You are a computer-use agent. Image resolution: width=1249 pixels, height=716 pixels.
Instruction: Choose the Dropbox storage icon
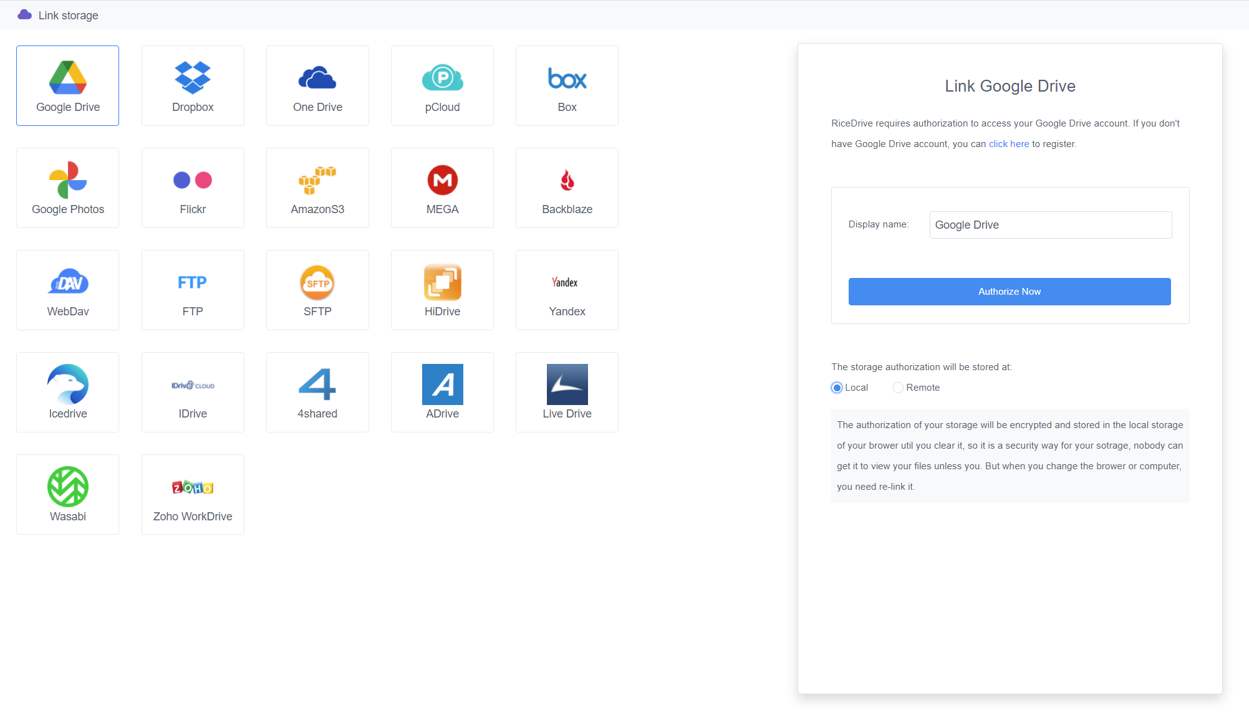[x=193, y=77]
